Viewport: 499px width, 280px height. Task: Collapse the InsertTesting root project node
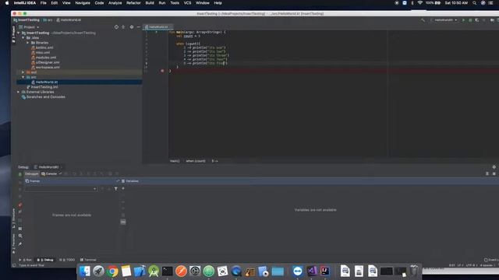coord(19,33)
